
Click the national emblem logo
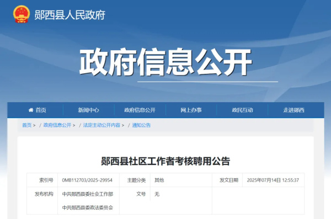coord(22,14)
